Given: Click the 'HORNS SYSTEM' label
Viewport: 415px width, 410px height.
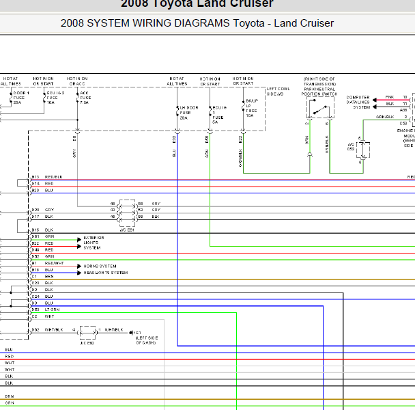Looking at the screenshot, I should click(100, 266).
